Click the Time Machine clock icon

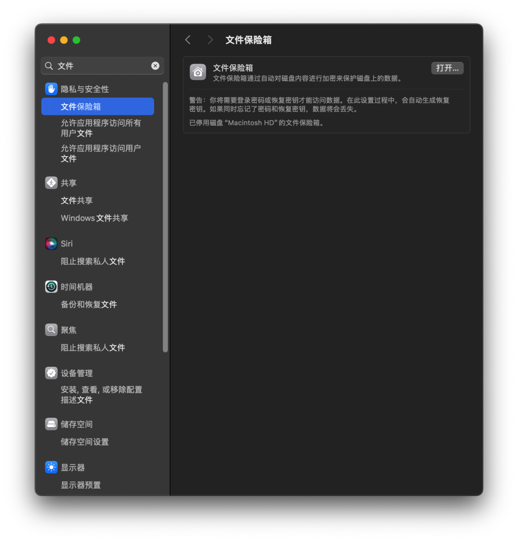coord(51,286)
